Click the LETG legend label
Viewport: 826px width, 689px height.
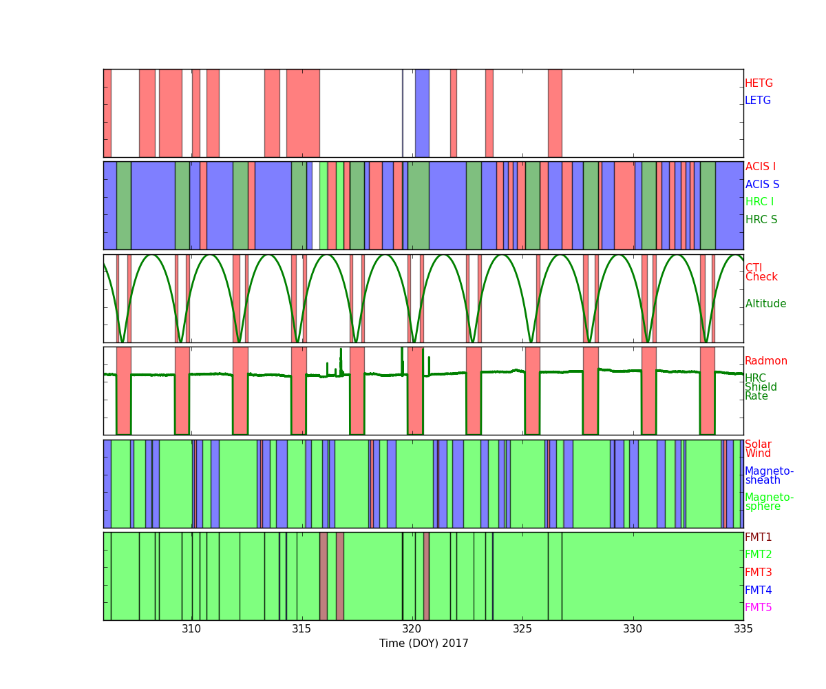coord(757,101)
